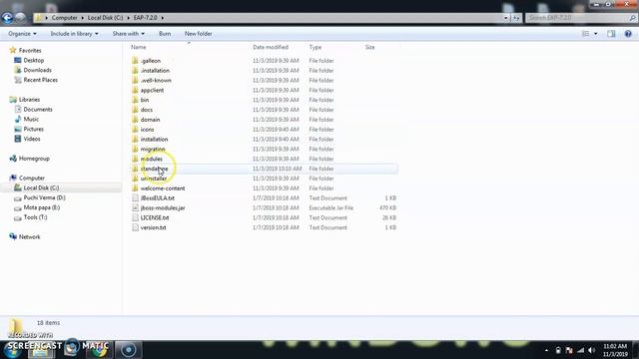The image size is (639, 359).
Task: Click Local Disk (C:) in the address bar
Action: click(105, 18)
